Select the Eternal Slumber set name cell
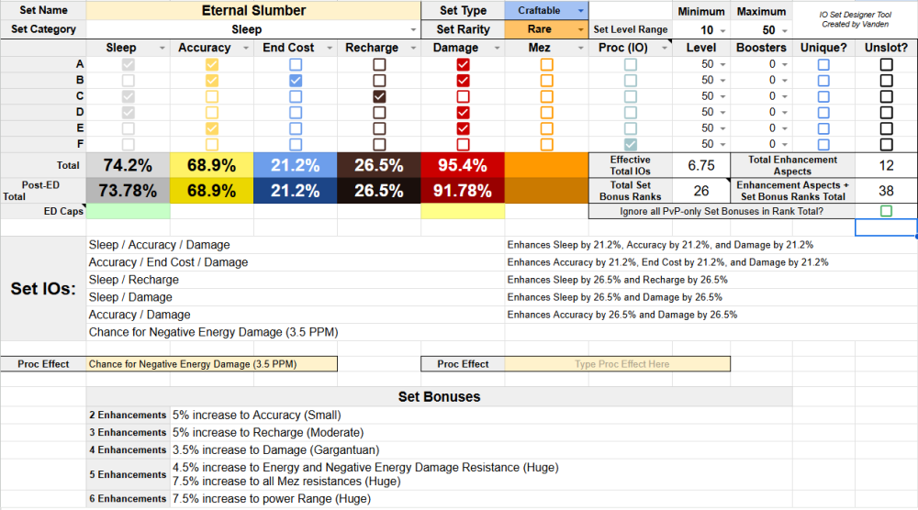Screen dimensions: 918x510 [x=253, y=11]
